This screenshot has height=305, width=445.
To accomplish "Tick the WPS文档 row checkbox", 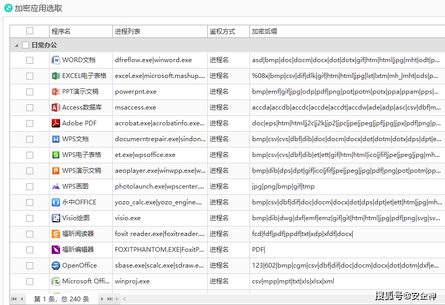I will coord(30,139).
